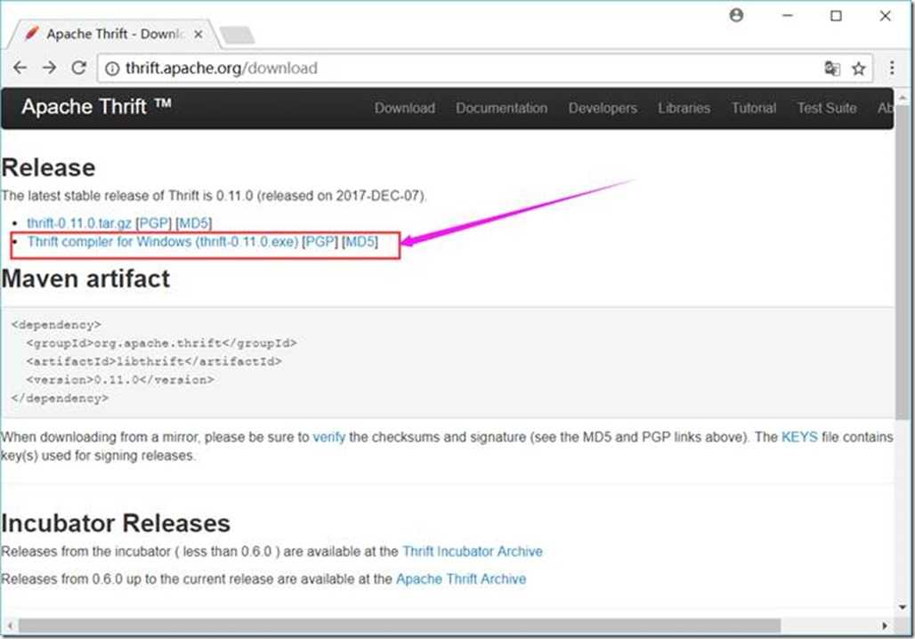Click the Incubator Releases heading

pyautogui.click(x=116, y=523)
